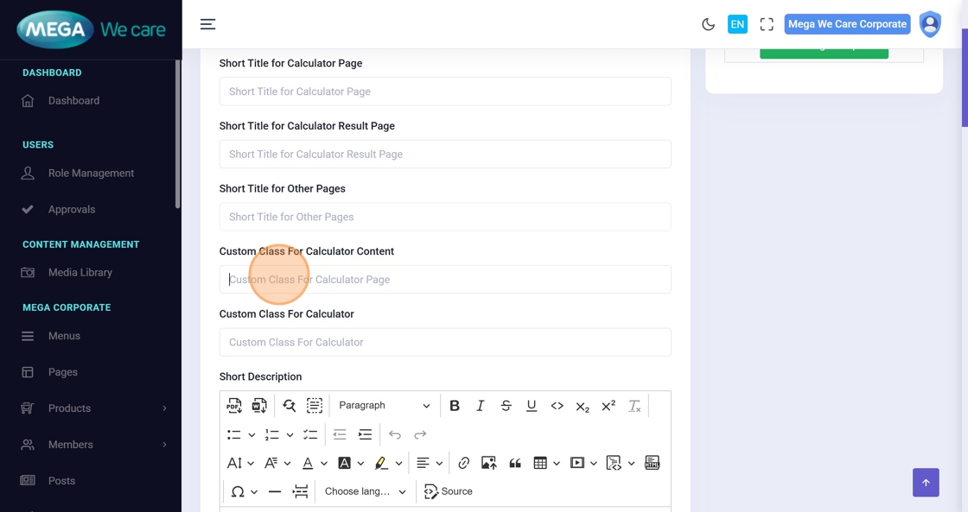
Task: Go to Media Library in the sidebar
Action: click(x=80, y=273)
